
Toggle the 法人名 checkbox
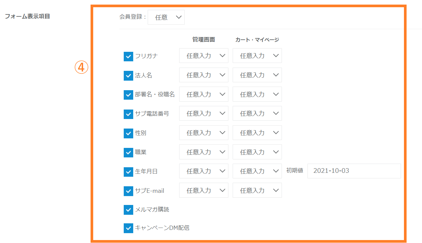[128, 76]
